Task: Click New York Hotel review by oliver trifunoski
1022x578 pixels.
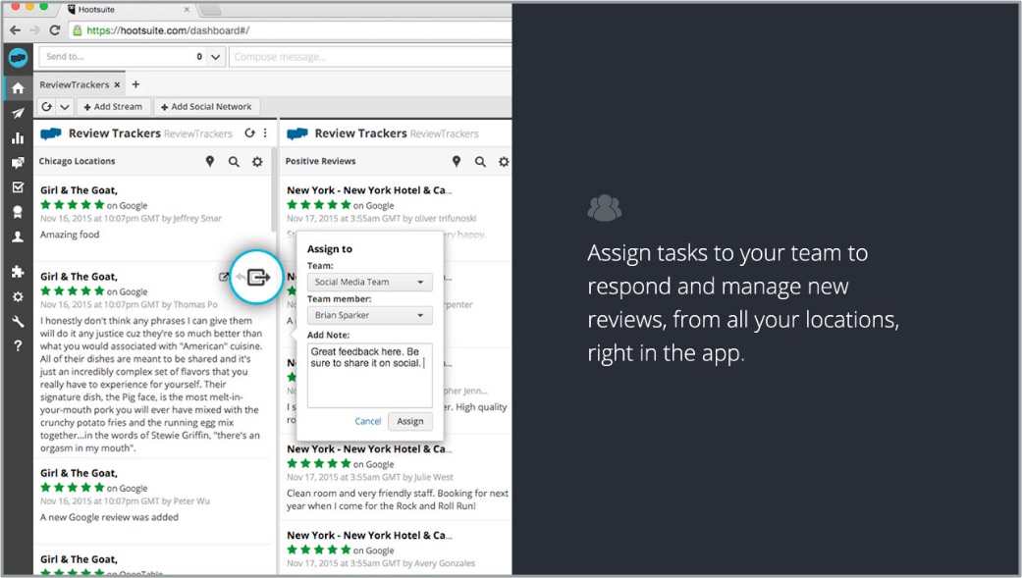Action: tap(369, 190)
